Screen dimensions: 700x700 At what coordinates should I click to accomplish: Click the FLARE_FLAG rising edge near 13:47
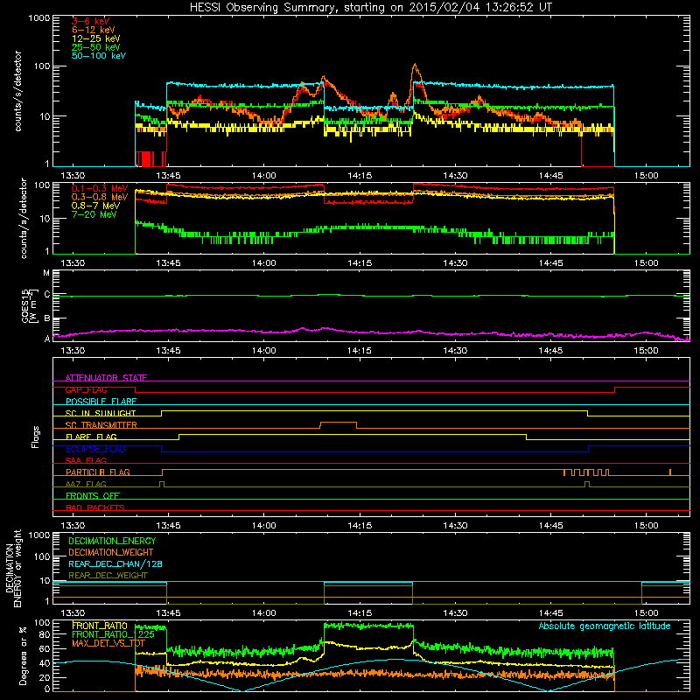(179, 437)
